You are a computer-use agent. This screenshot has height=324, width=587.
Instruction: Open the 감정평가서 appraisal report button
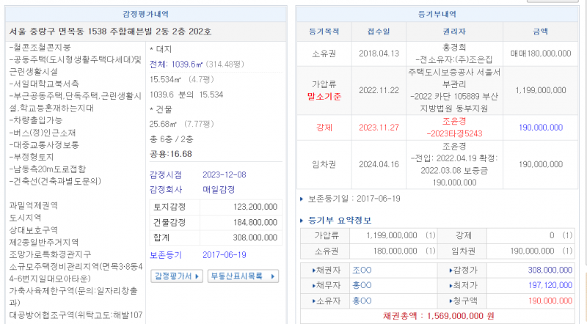click(x=178, y=276)
